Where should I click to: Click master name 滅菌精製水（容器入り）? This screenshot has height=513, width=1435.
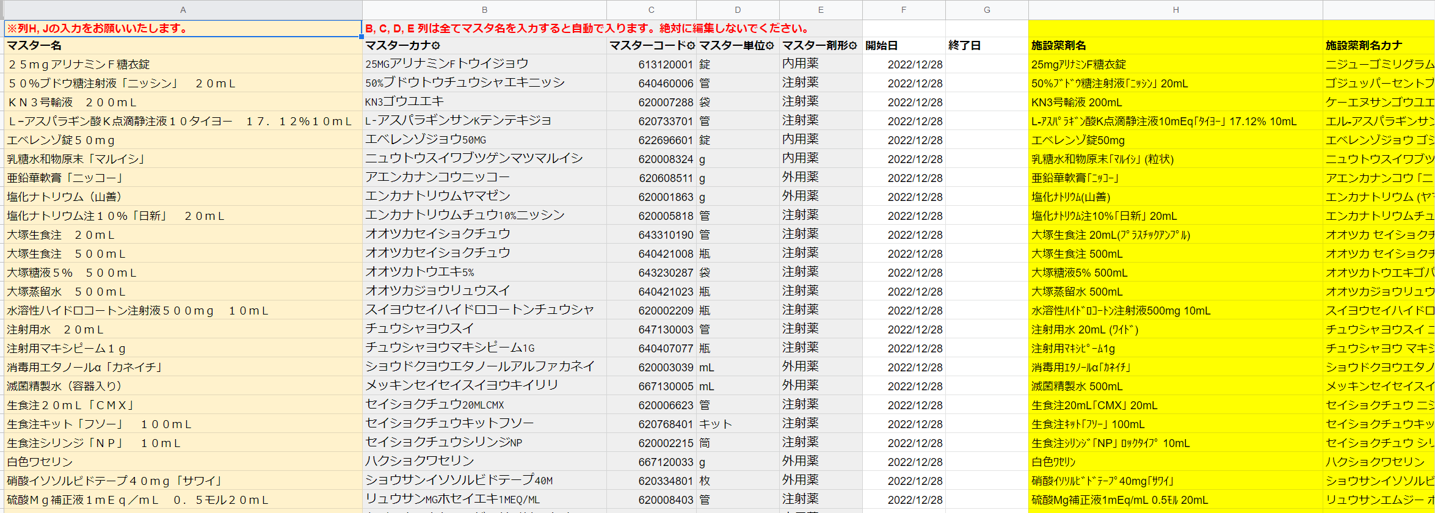click(x=65, y=386)
